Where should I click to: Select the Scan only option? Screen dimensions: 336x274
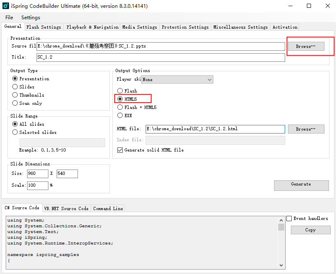pos(27,103)
